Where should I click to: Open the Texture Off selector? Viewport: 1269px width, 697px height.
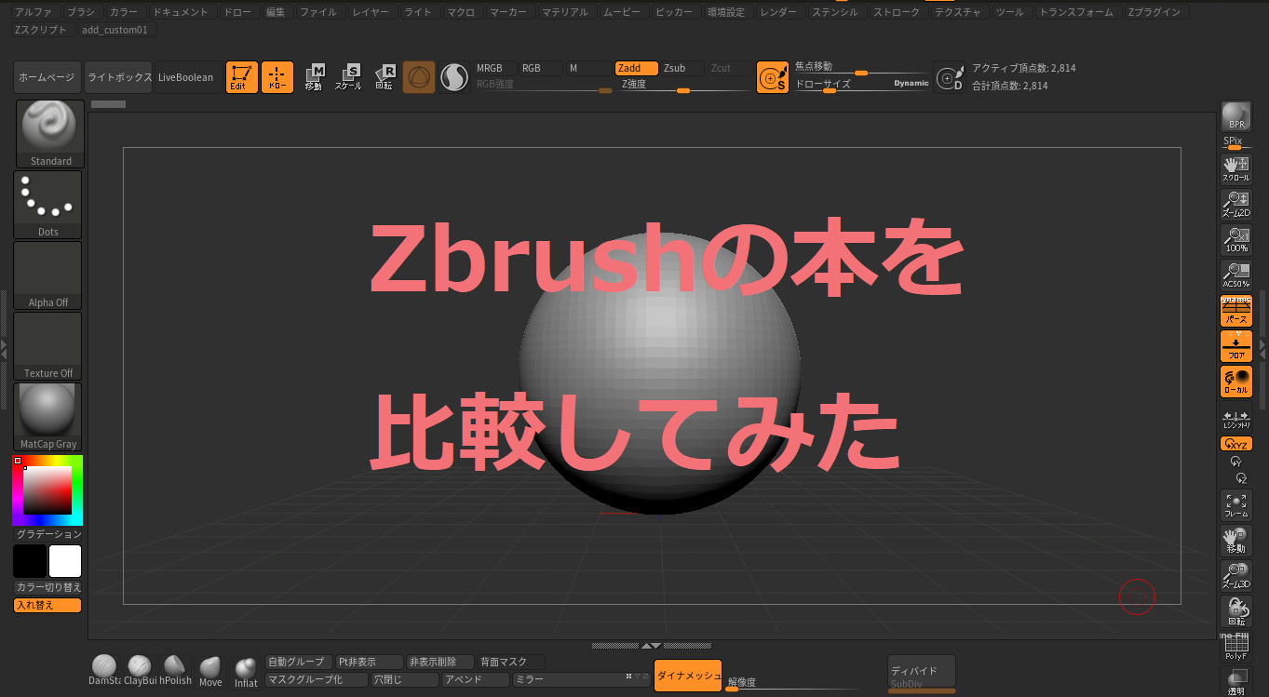click(x=47, y=346)
